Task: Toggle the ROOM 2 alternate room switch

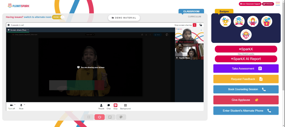Action: [x=58, y=17]
